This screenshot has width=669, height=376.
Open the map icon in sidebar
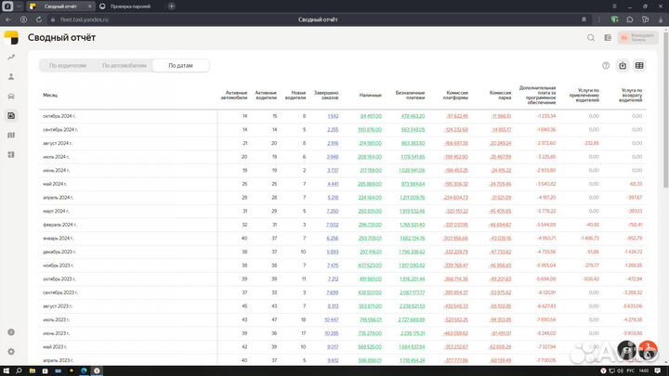coord(11,136)
